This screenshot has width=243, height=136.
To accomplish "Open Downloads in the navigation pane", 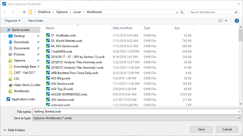I will click(x=21, y=42).
